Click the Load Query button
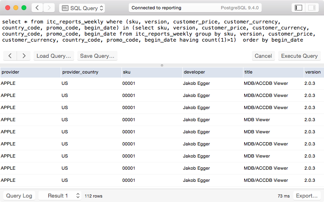The image size is (324, 202). pyautogui.click(x=54, y=56)
